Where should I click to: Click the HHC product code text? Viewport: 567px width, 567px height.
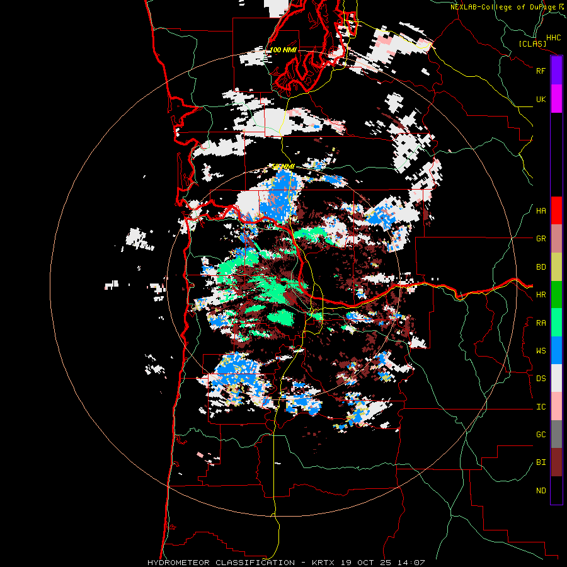(554, 38)
